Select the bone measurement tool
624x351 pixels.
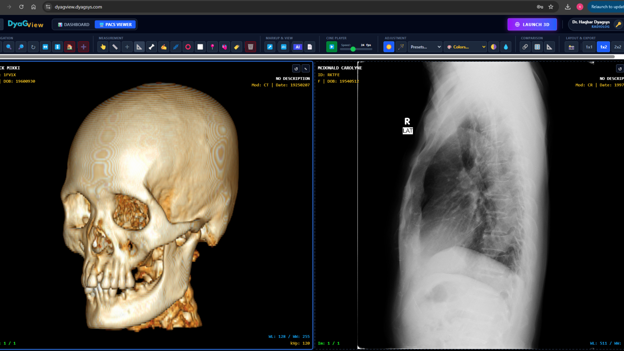(x=151, y=47)
